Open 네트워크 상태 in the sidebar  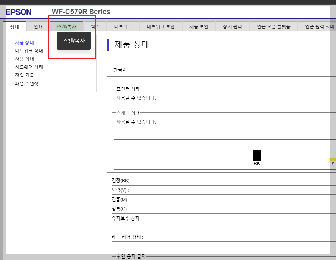click(x=29, y=51)
